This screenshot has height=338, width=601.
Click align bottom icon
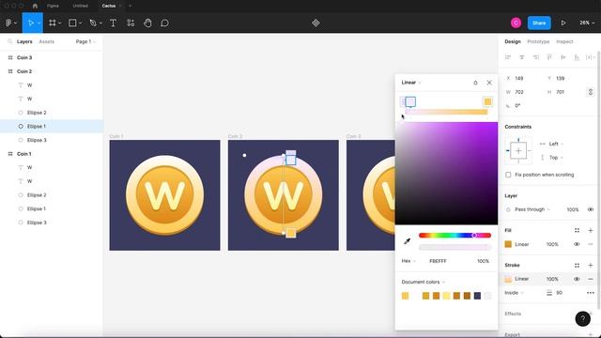pyautogui.click(x=577, y=57)
